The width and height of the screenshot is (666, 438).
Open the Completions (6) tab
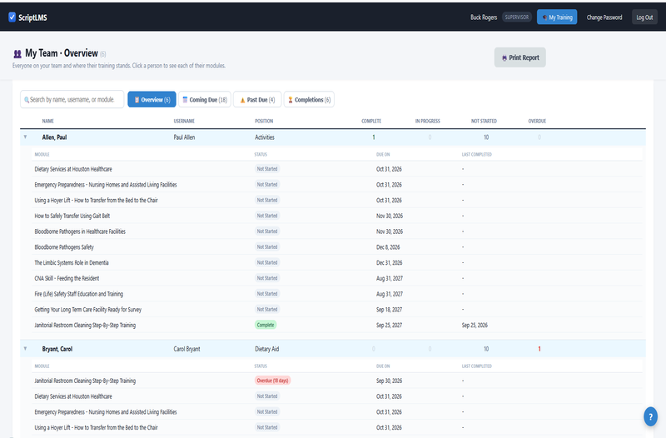pyautogui.click(x=309, y=100)
